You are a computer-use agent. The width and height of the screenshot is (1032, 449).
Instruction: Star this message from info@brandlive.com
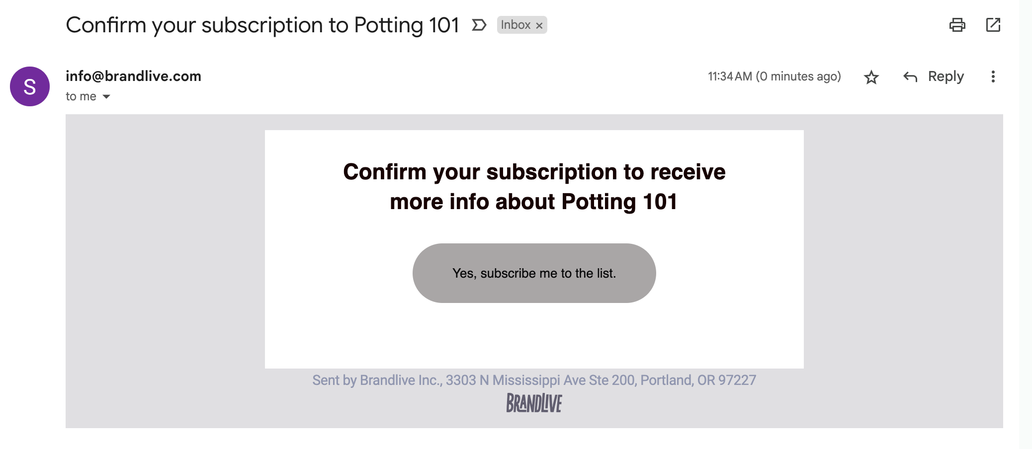[871, 77]
